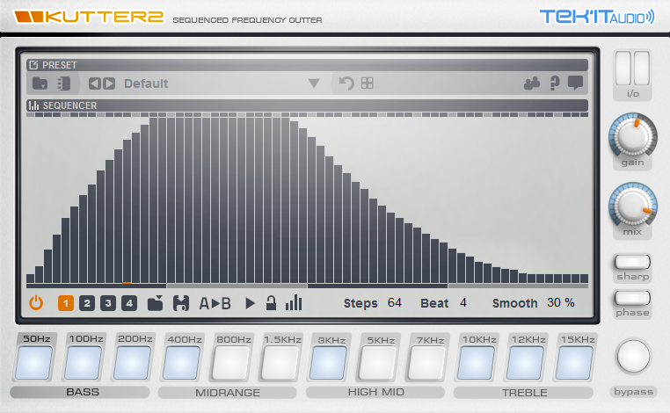Viewport: 670px width, 413px height.
Task: Toggle the 15KHz band button
Action: pos(575,362)
